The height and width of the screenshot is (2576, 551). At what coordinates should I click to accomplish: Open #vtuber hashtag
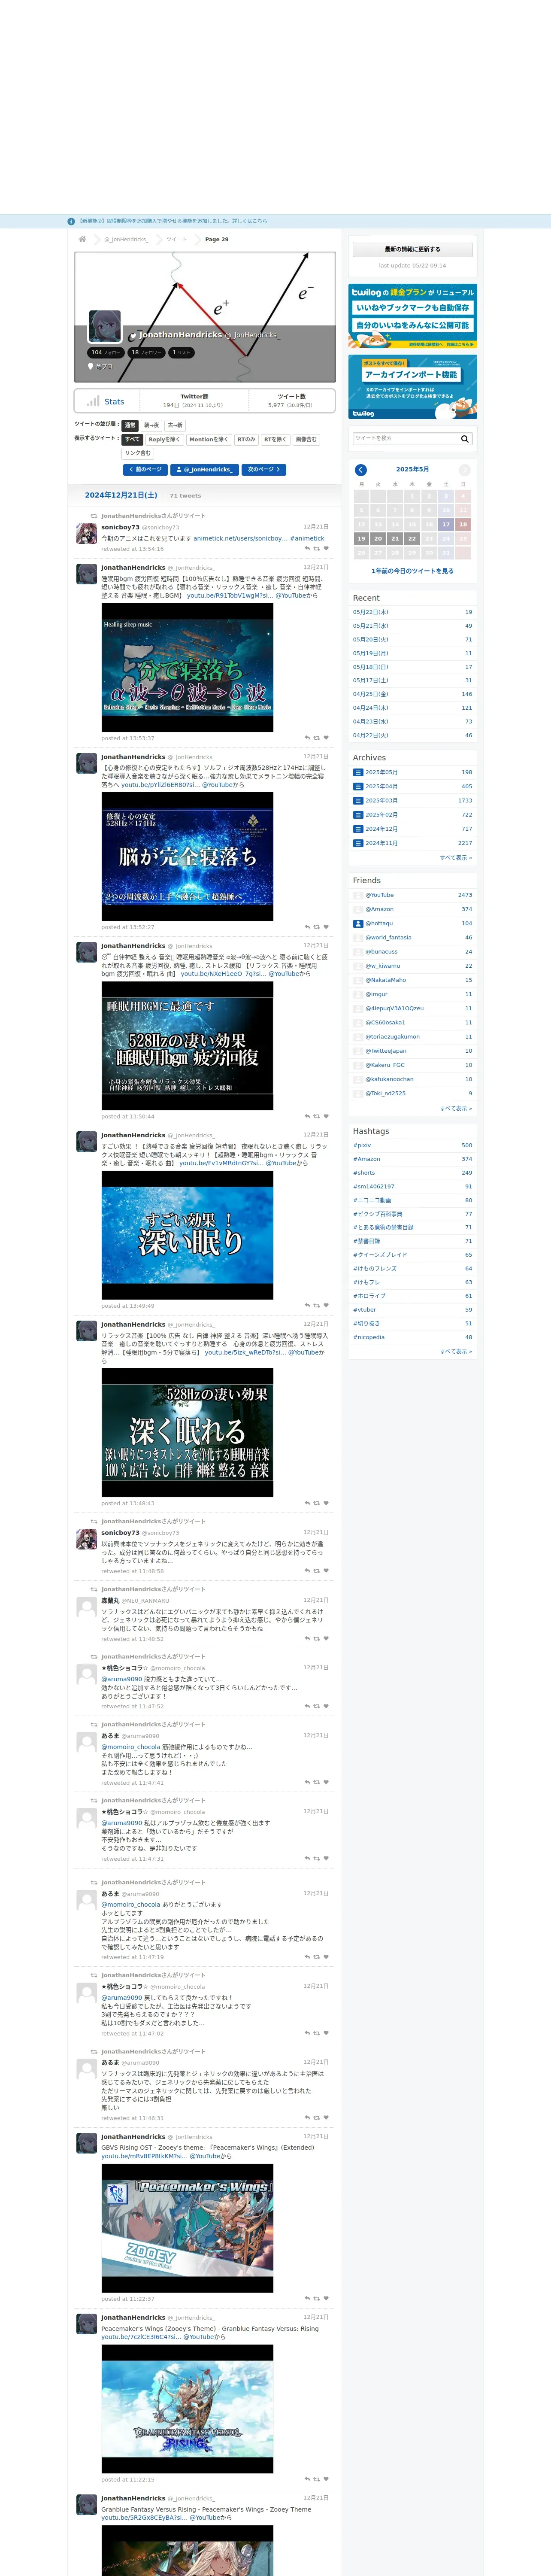363,1310
